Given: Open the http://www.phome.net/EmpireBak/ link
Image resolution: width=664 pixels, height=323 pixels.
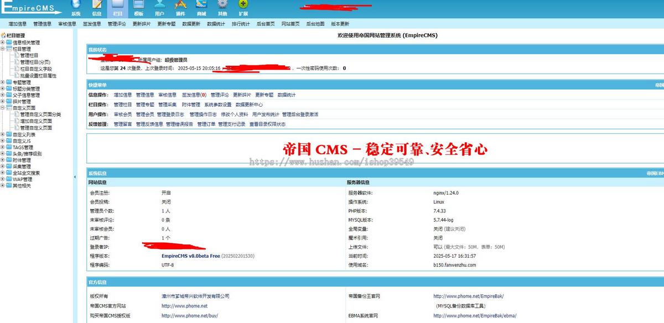Looking at the screenshot, I should (x=468, y=296).
